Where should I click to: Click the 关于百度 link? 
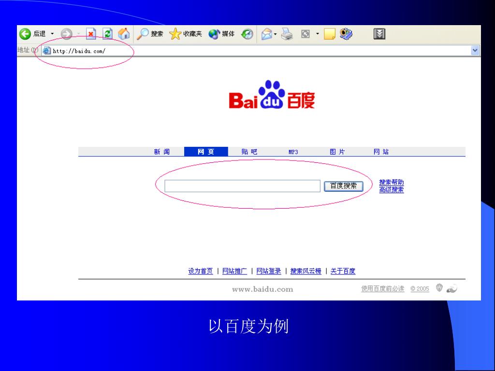click(x=343, y=271)
